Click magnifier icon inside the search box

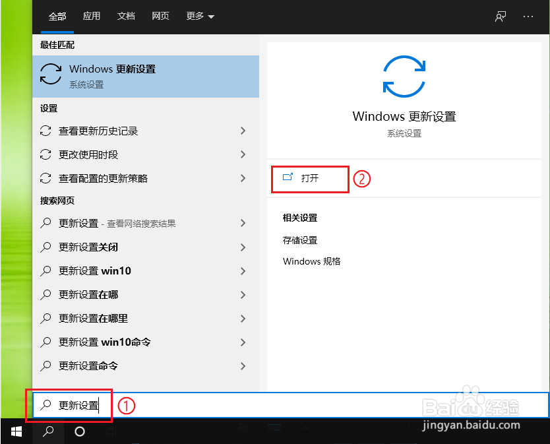click(x=46, y=405)
